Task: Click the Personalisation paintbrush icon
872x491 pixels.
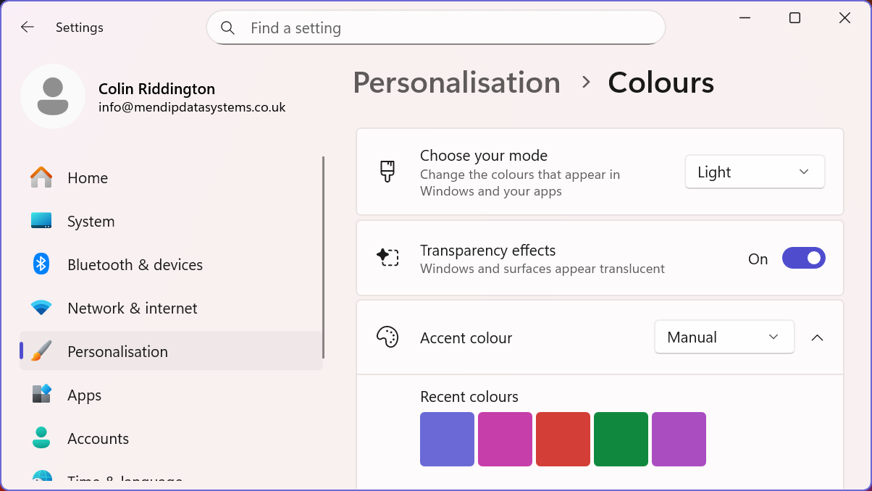Action: [41, 351]
